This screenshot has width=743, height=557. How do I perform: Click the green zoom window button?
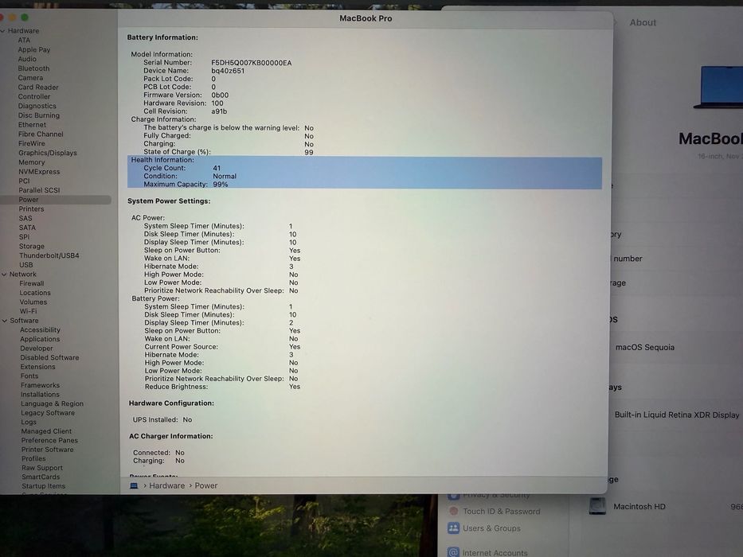coord(25,18)
